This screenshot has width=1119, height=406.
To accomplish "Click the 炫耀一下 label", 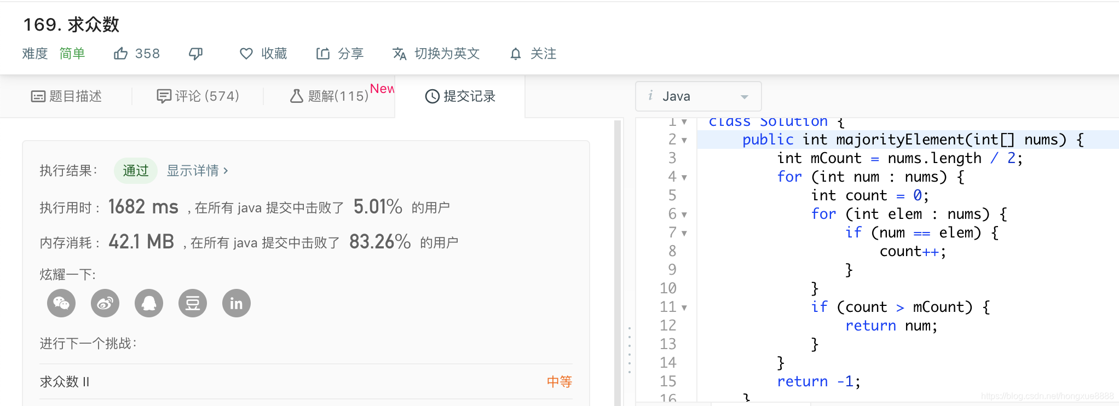I will click(x=68, y=274).
